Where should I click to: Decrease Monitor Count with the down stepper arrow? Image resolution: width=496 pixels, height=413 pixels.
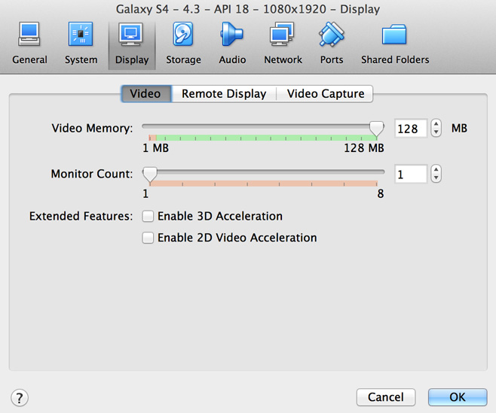click(436, 178)
